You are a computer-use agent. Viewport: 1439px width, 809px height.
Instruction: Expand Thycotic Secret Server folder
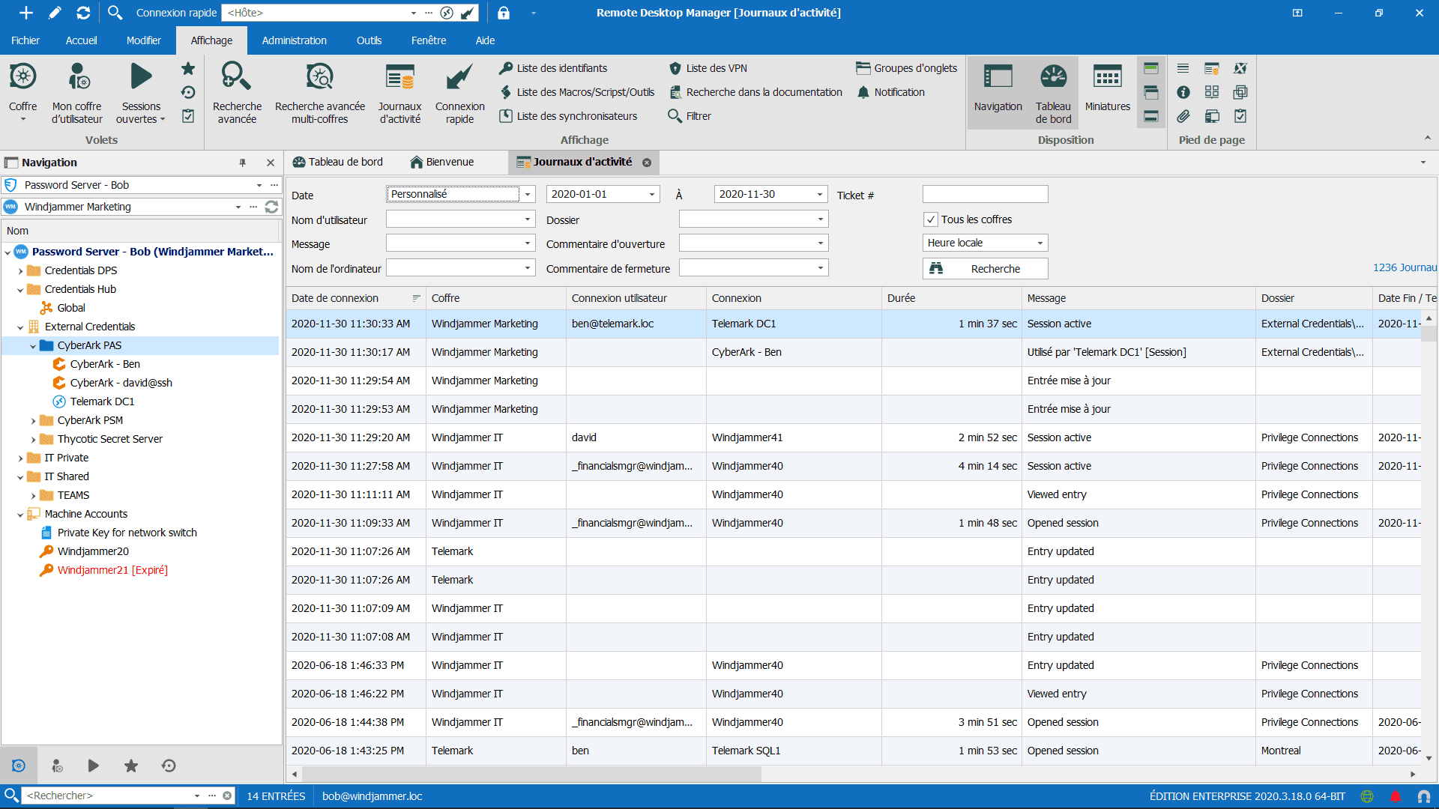coord(33,440)
